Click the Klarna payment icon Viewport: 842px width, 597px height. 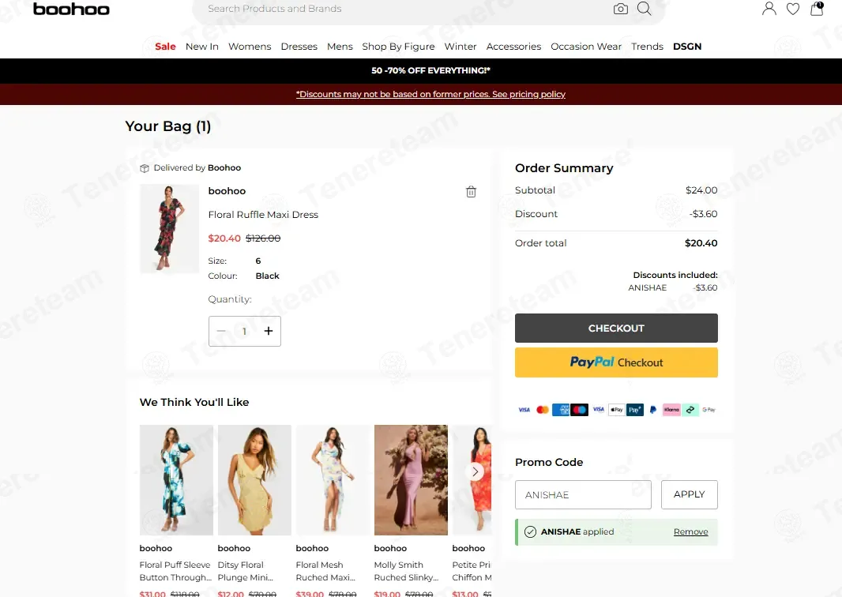(x=671, y=410)
